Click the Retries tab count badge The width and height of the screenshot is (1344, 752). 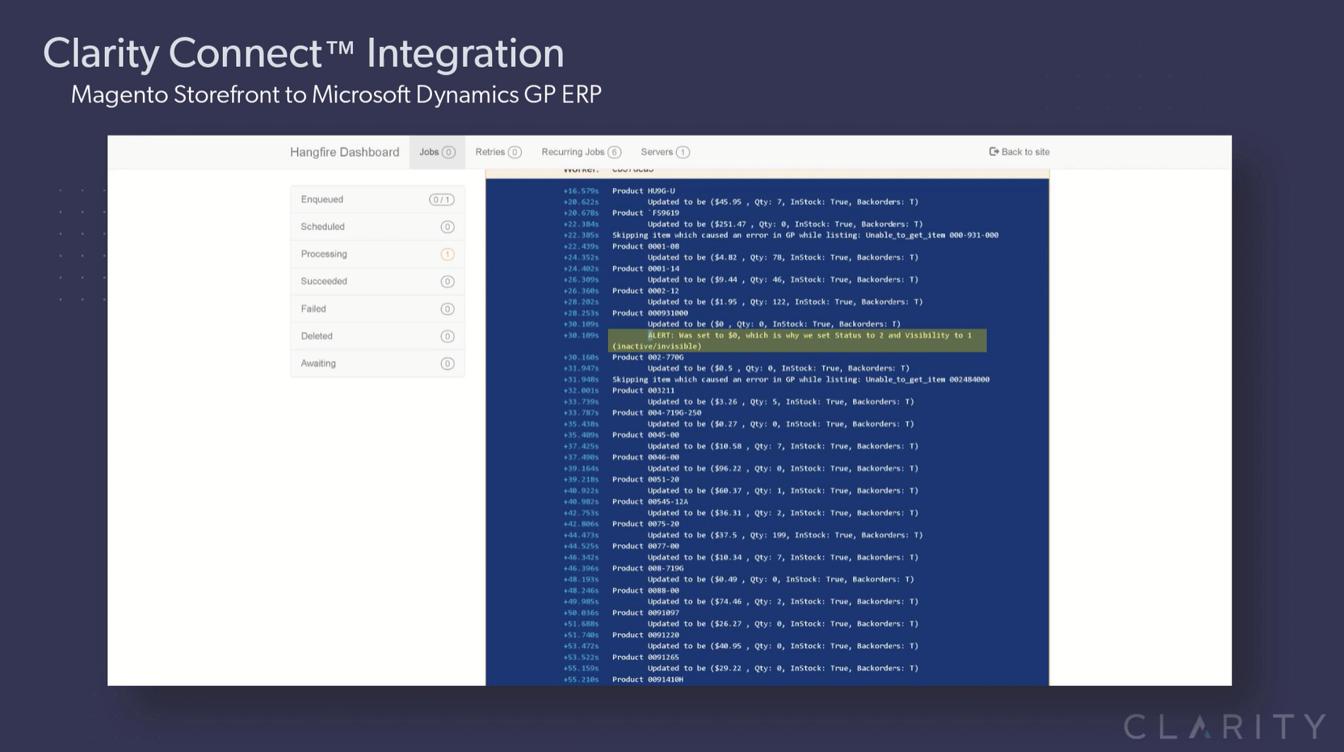click(x=514, y=152)
